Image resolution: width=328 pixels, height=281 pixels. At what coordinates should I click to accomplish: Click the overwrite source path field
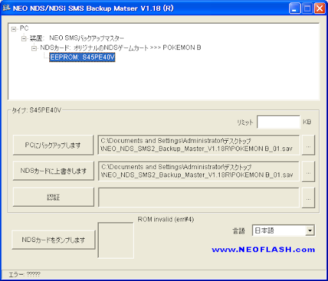coord(199,171)
